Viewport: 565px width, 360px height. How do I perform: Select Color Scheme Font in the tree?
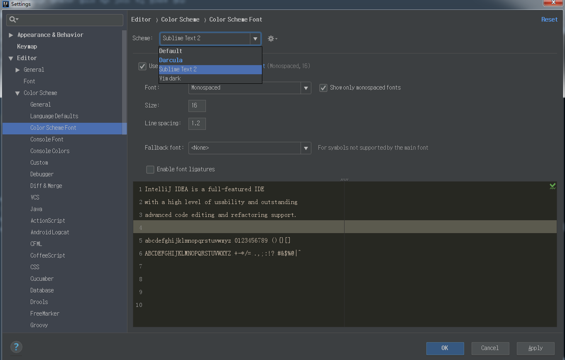point(53,128)
